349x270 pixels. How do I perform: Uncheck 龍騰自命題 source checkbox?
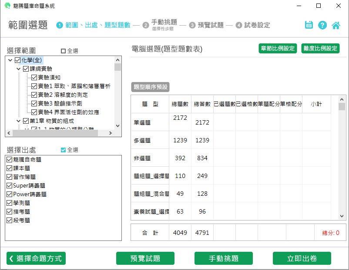click(x=9, y=159)
